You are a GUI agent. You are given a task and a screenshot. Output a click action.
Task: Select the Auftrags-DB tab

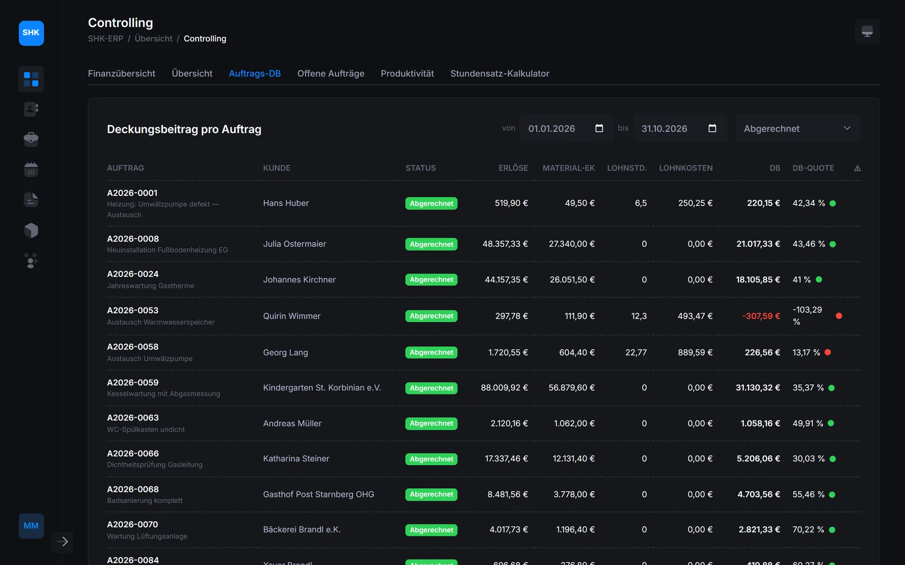click(255, 73)
